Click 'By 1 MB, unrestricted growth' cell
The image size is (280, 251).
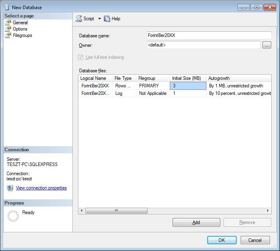[239, 86]
